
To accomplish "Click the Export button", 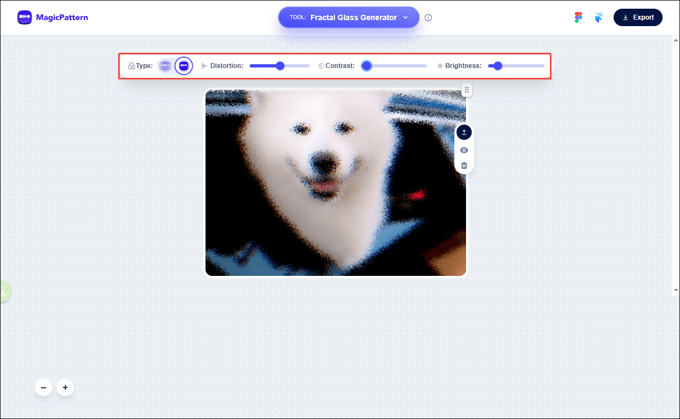I will [x=638, y=17].
